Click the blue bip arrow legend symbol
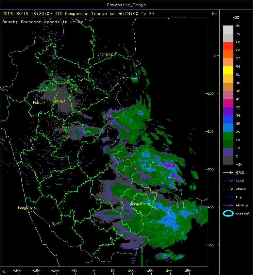 pyautogui.click(x=228, y=197)
